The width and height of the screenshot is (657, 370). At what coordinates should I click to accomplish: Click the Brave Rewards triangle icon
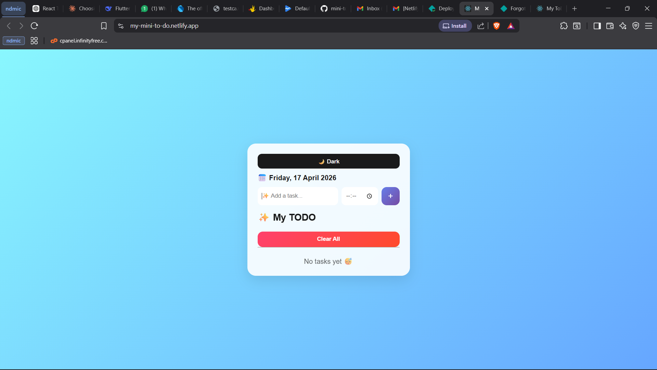tap(511, 26)
